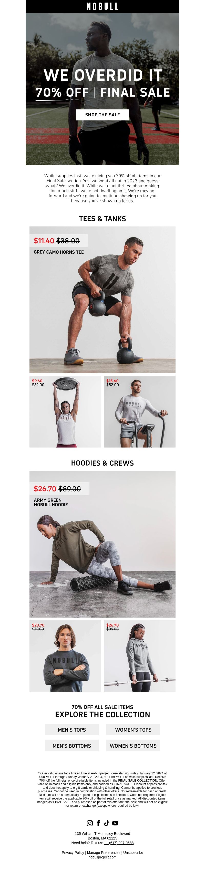Image resolution: width=205 pixels, height=871 pixels.
Task: Follow the nobullproject.com link in disclaimer
Action: point(104,773)
